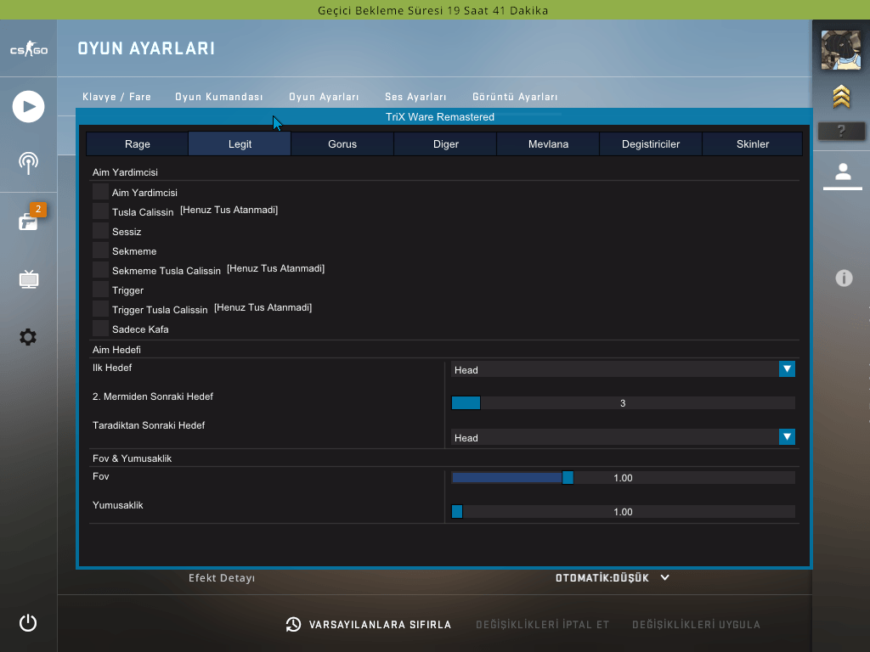Image resolution: width=870 pixels, height=652 pixels.
Task: Click the info circle icon
Action: [844, 278]
